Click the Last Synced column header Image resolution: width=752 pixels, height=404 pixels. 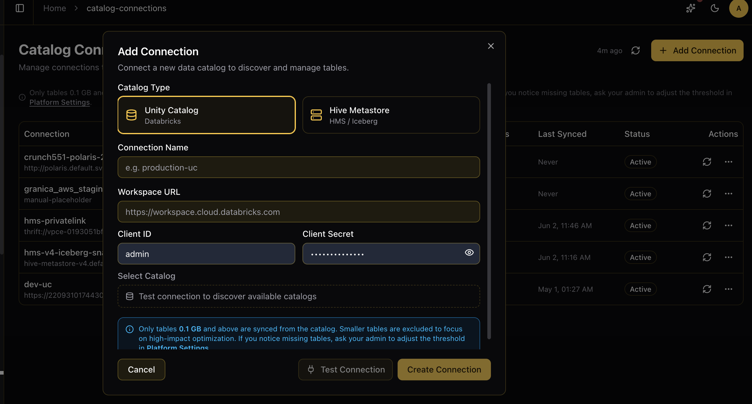[562, 134]
